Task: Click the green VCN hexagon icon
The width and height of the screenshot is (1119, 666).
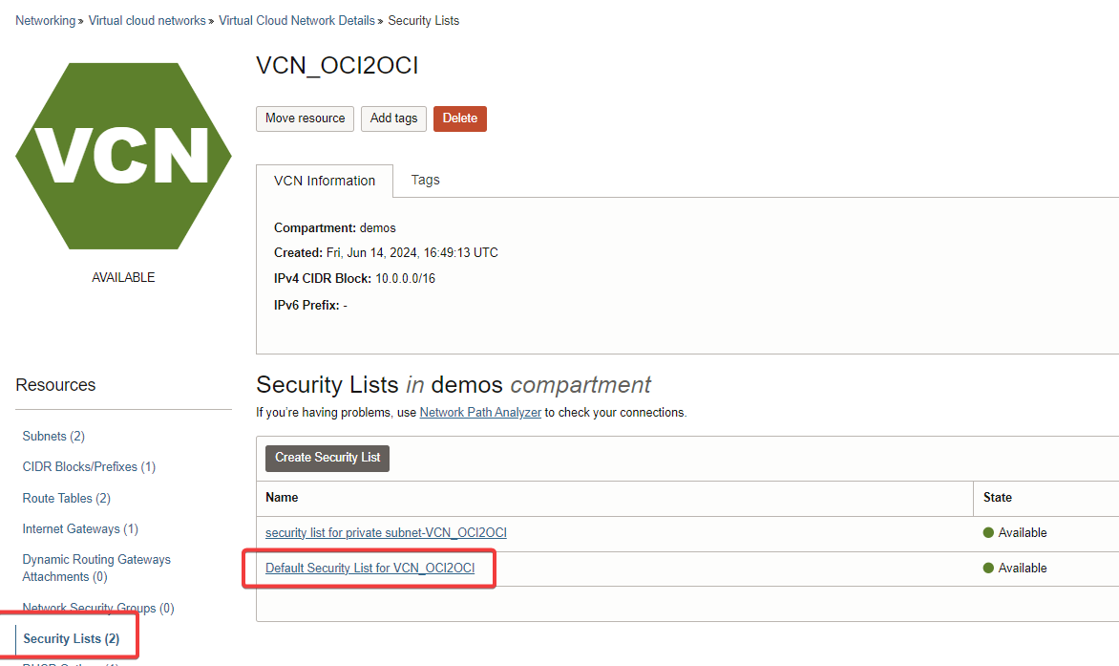Action: 123,156
